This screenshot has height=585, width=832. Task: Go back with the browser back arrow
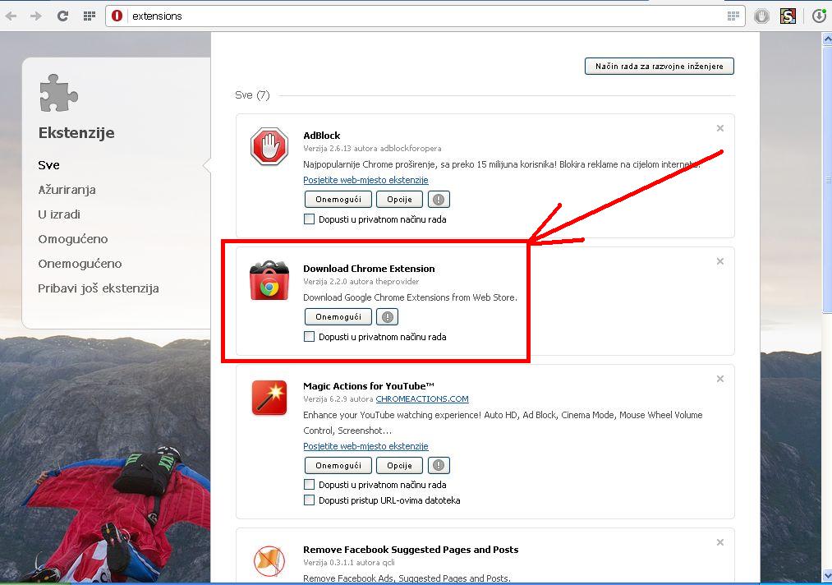pos(11,16)
